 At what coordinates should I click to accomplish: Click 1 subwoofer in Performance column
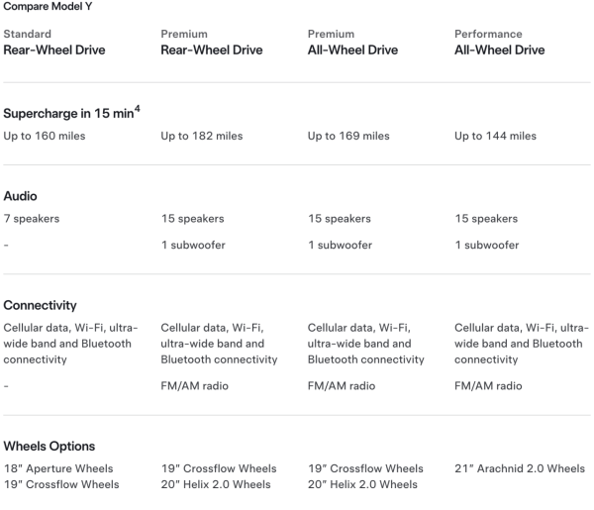coord(489,246)
